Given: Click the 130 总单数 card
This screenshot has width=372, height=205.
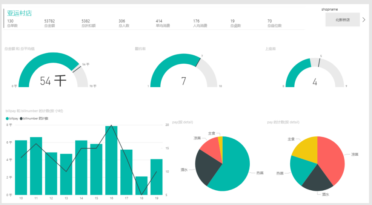Looking at the screenshot, I should [x=12, y=23].
